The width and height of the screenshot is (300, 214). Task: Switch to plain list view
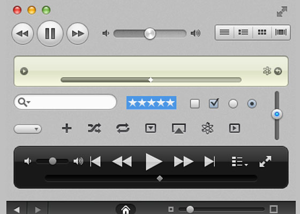(224, 32)
